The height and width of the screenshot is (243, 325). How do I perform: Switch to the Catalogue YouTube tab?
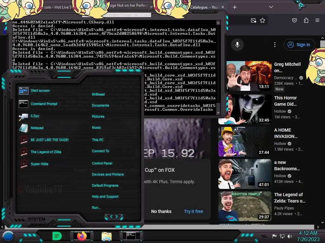pos(204,7)
